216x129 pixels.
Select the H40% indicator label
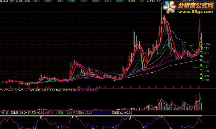pyautogui.click(x=60, y=1)
